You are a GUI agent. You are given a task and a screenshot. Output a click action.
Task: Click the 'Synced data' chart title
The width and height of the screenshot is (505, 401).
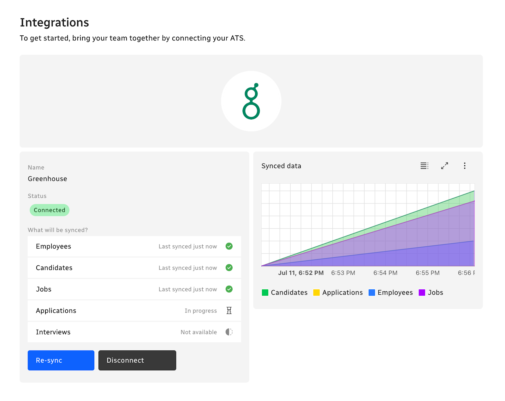pyautogui.click(x=281, y=166)
